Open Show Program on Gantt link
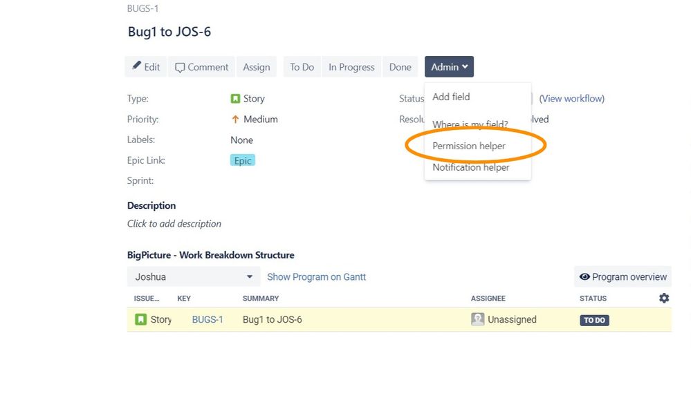Image resolution: width=691 pixels, height=398 pixels. [316, 277]
